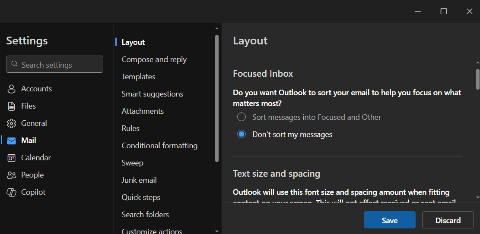Minimize the settings window
Screen dimensions: 480x234
coord(417,11)
